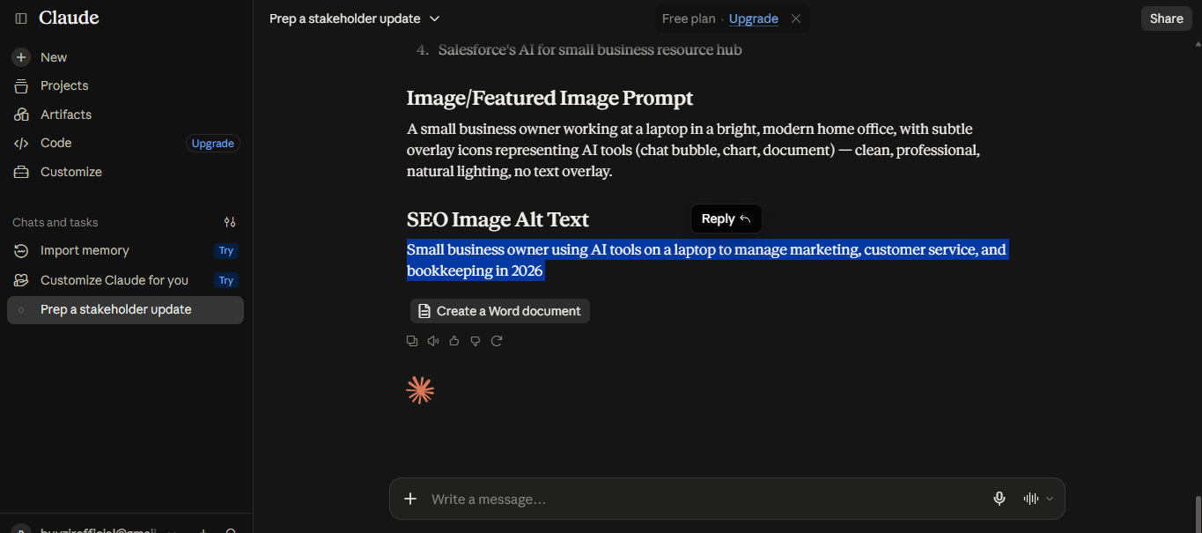Click Try next to Import memory
This screenshot has width=1202, height=533.
(226, 251)
